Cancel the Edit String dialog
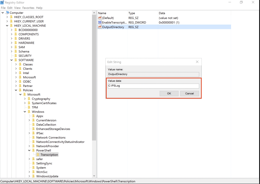260x184 pixels. click(189, 93)
